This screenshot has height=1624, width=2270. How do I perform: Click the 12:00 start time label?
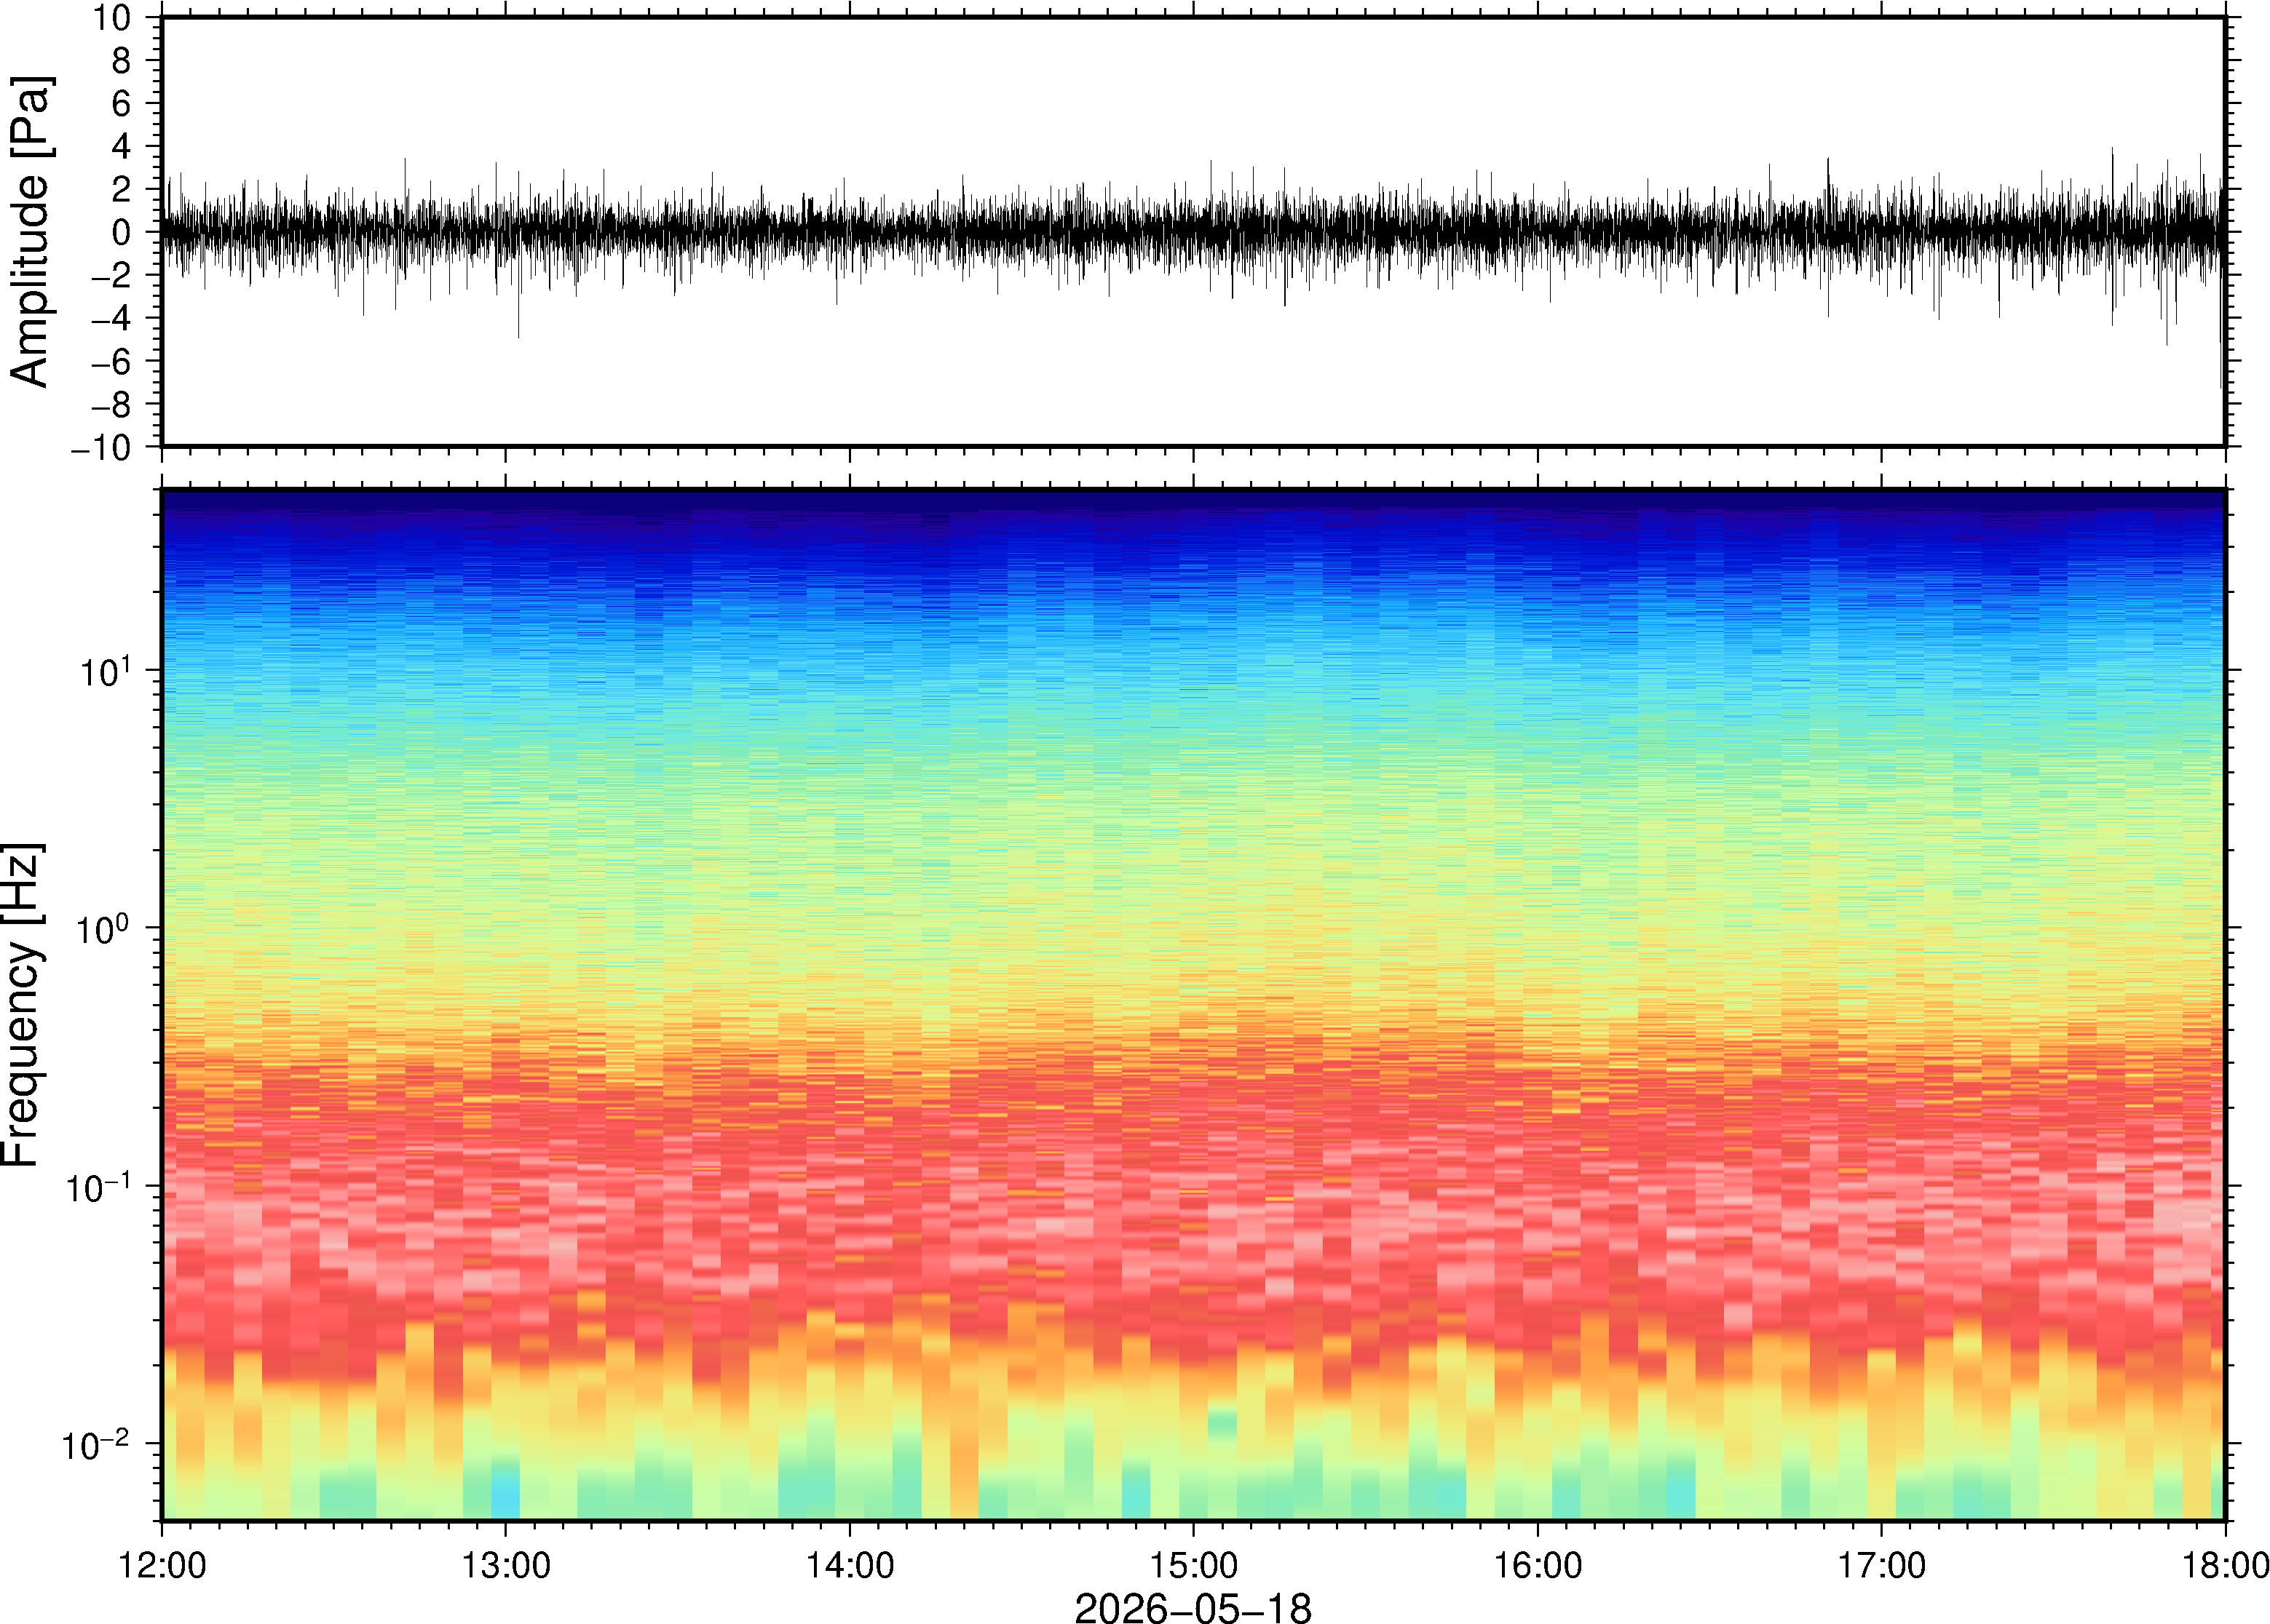tap(162, 1565)
